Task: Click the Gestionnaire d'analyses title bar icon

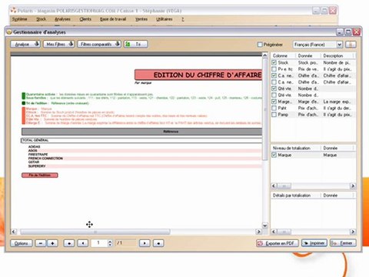Action: (x=9, y=32)
